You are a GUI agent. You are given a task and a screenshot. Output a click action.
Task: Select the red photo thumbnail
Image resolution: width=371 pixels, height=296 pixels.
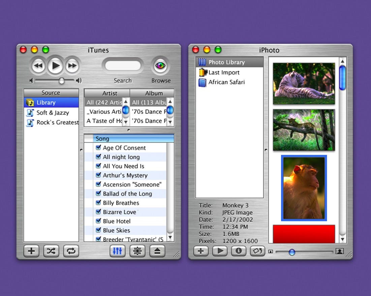click(304, 234)
